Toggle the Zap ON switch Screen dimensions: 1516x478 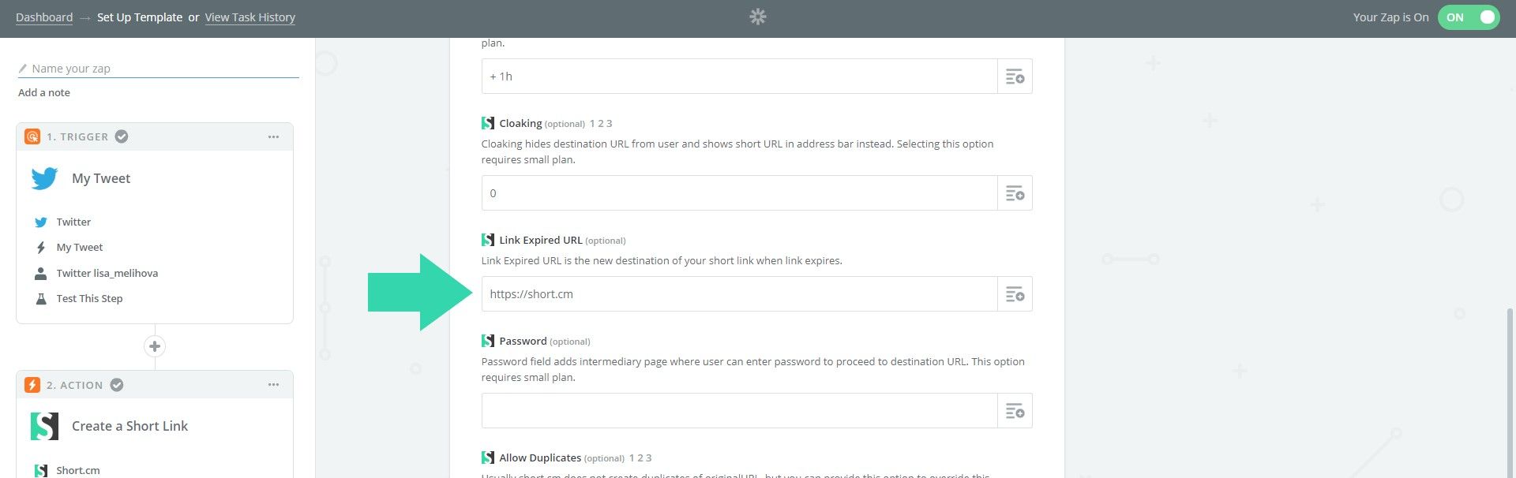point(1468,17)
